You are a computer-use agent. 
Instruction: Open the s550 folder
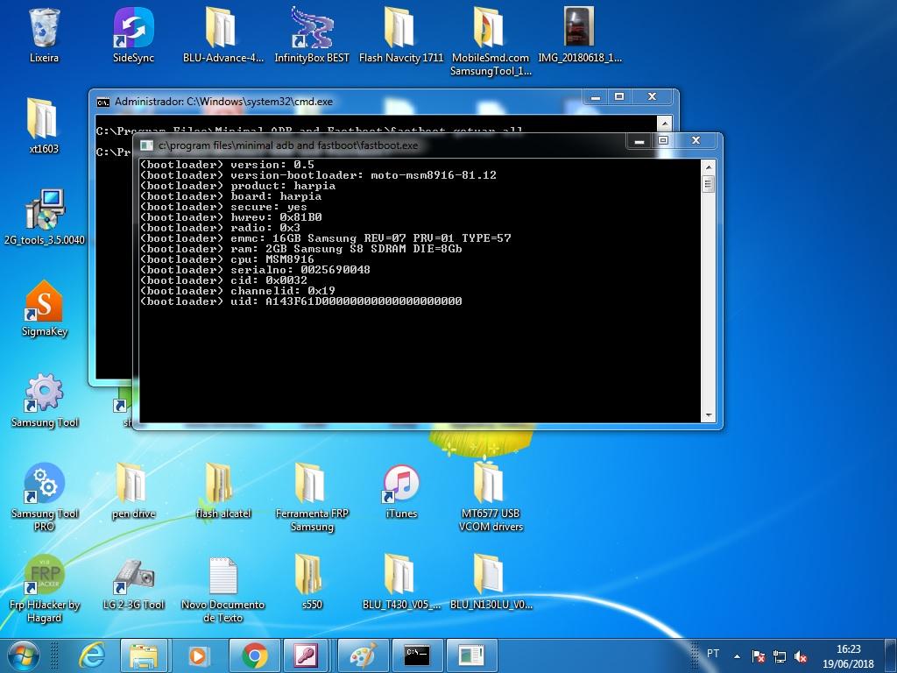(x=312, y=583)
